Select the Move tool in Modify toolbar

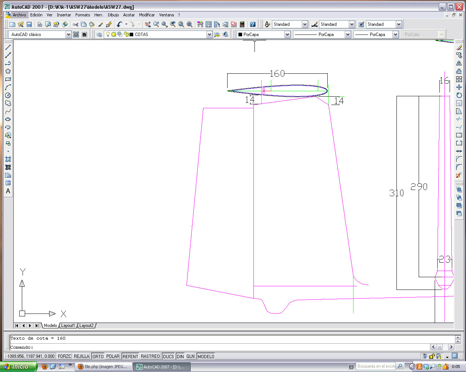point(459,87)
